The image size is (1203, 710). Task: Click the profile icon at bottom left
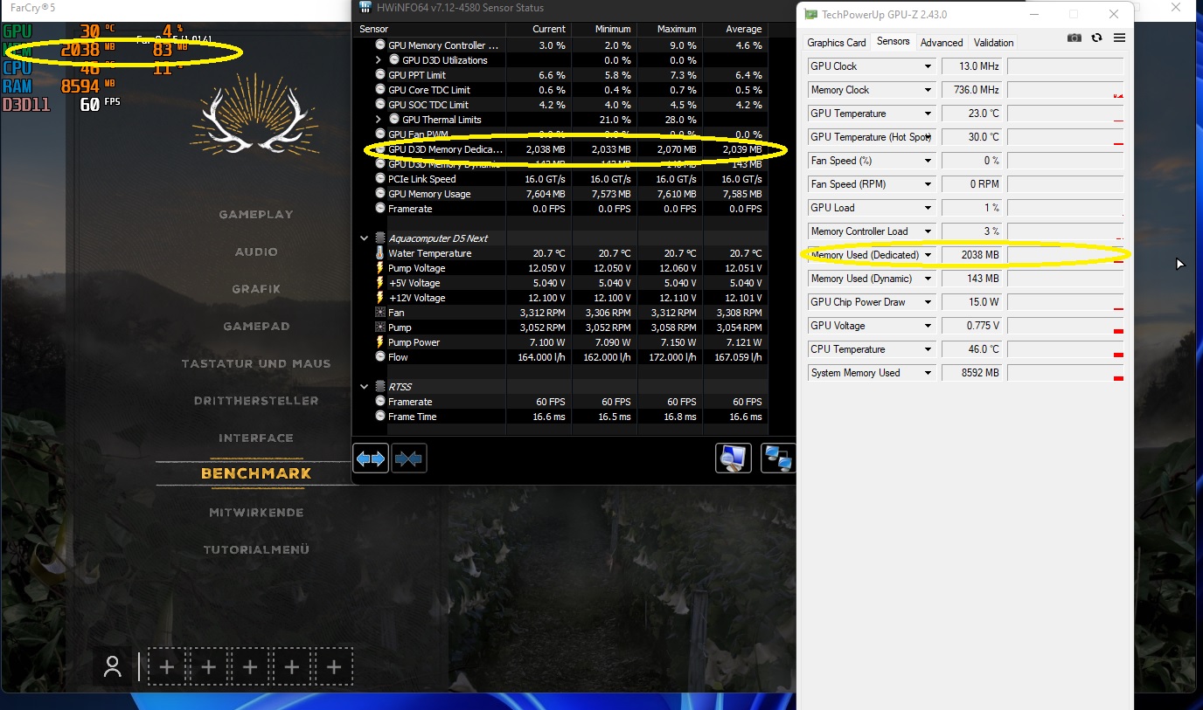click(113, 666)
